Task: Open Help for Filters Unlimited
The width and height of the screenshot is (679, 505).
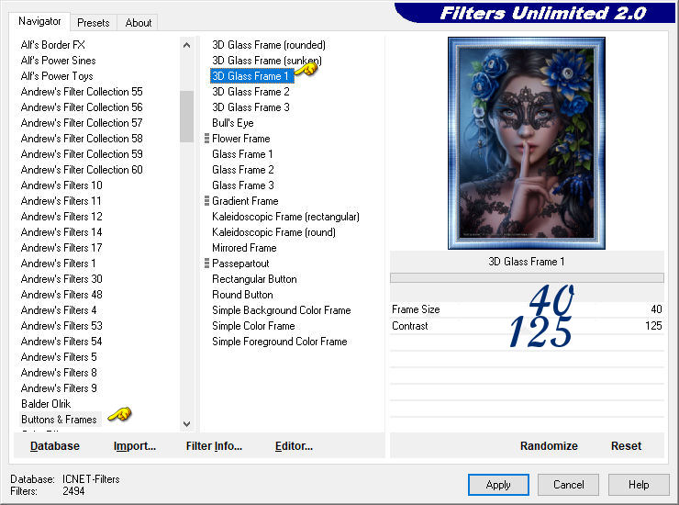Action: 639,485
